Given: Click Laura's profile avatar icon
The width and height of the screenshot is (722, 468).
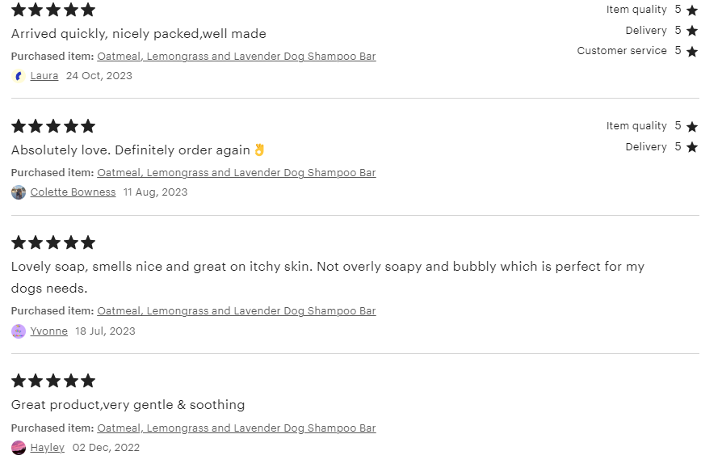Looking at the screenshot, I should pos(19,76).
